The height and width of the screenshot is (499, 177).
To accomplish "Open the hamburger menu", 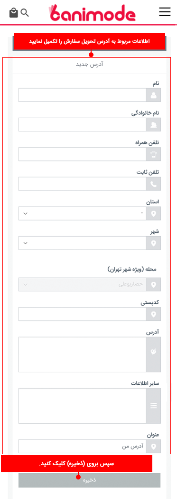I will click(x=165, y=12).
